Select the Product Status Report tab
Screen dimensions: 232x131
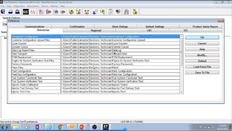[205, 27]
